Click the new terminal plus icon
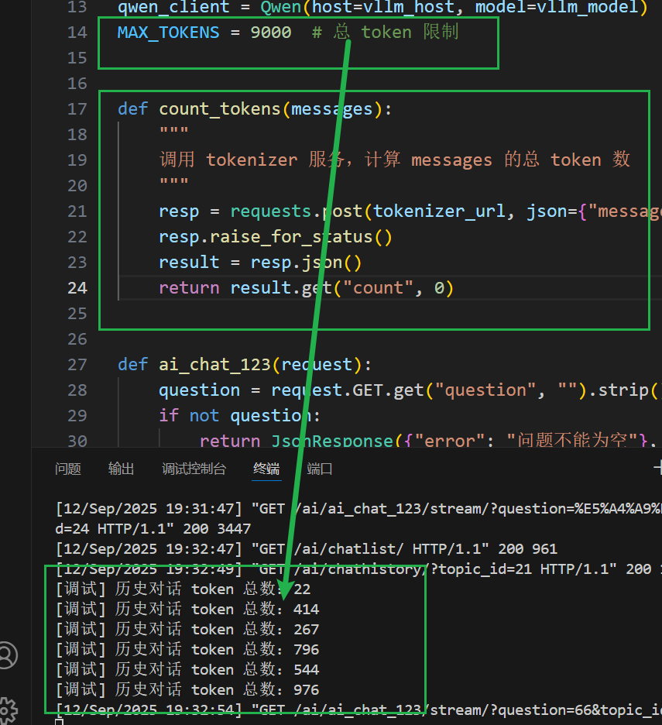The image size is (662, 725). pyautogui.click(x=657, y=467)
